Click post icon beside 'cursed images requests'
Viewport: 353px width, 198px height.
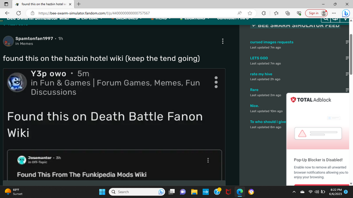[x=347, y=42]
